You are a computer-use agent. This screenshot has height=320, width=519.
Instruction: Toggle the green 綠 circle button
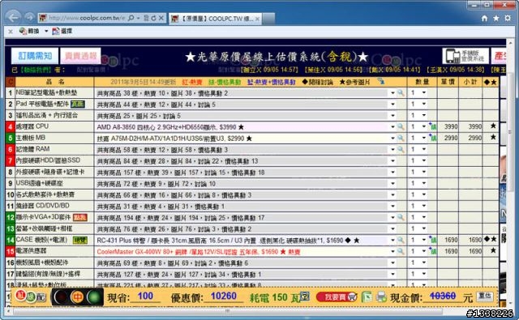pyautogui.click(x=31, y=297)
